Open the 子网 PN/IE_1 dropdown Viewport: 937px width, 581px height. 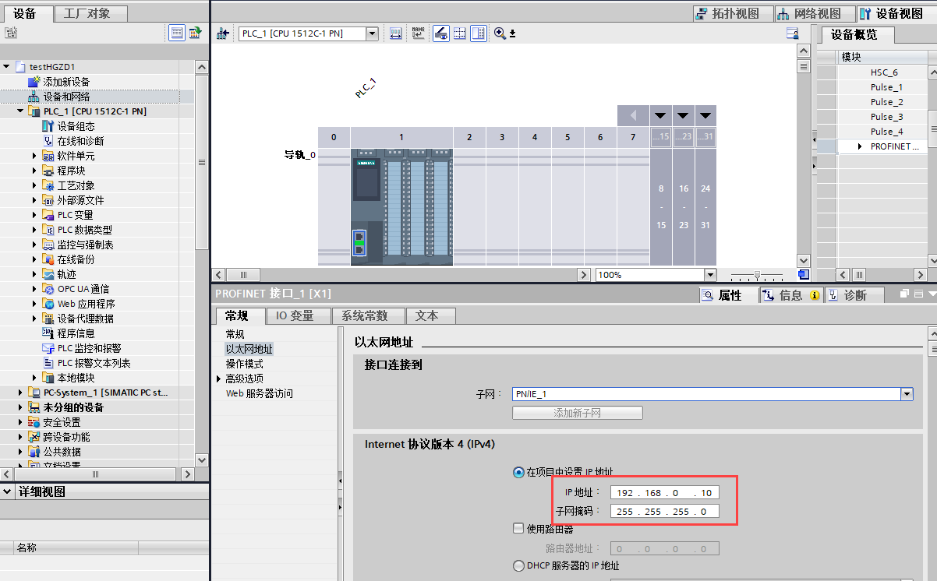tap(906, 394)
